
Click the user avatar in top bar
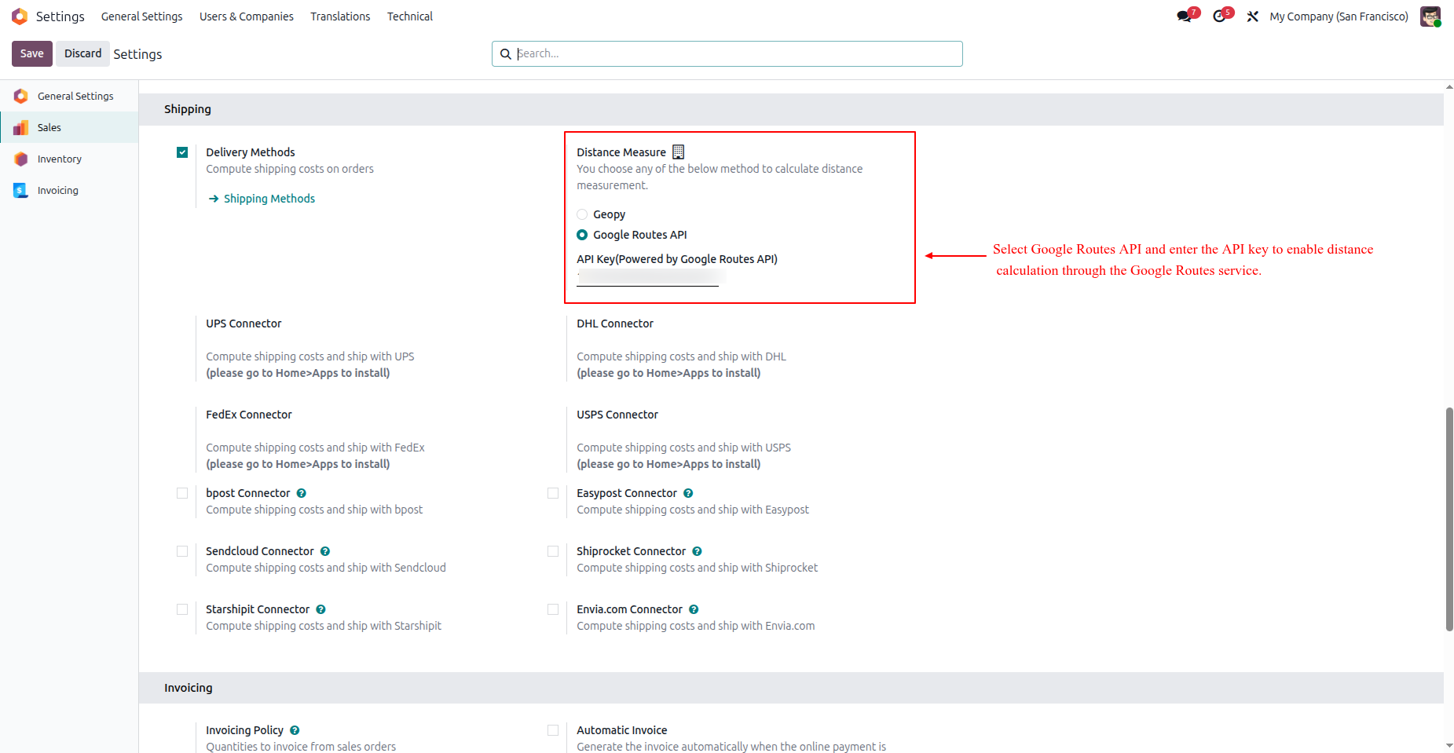[1430, 16]
